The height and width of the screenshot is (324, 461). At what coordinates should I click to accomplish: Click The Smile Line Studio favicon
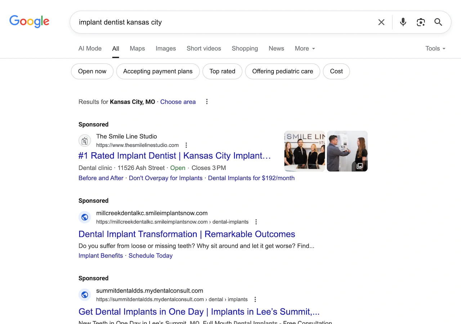[x=85, y=140]
